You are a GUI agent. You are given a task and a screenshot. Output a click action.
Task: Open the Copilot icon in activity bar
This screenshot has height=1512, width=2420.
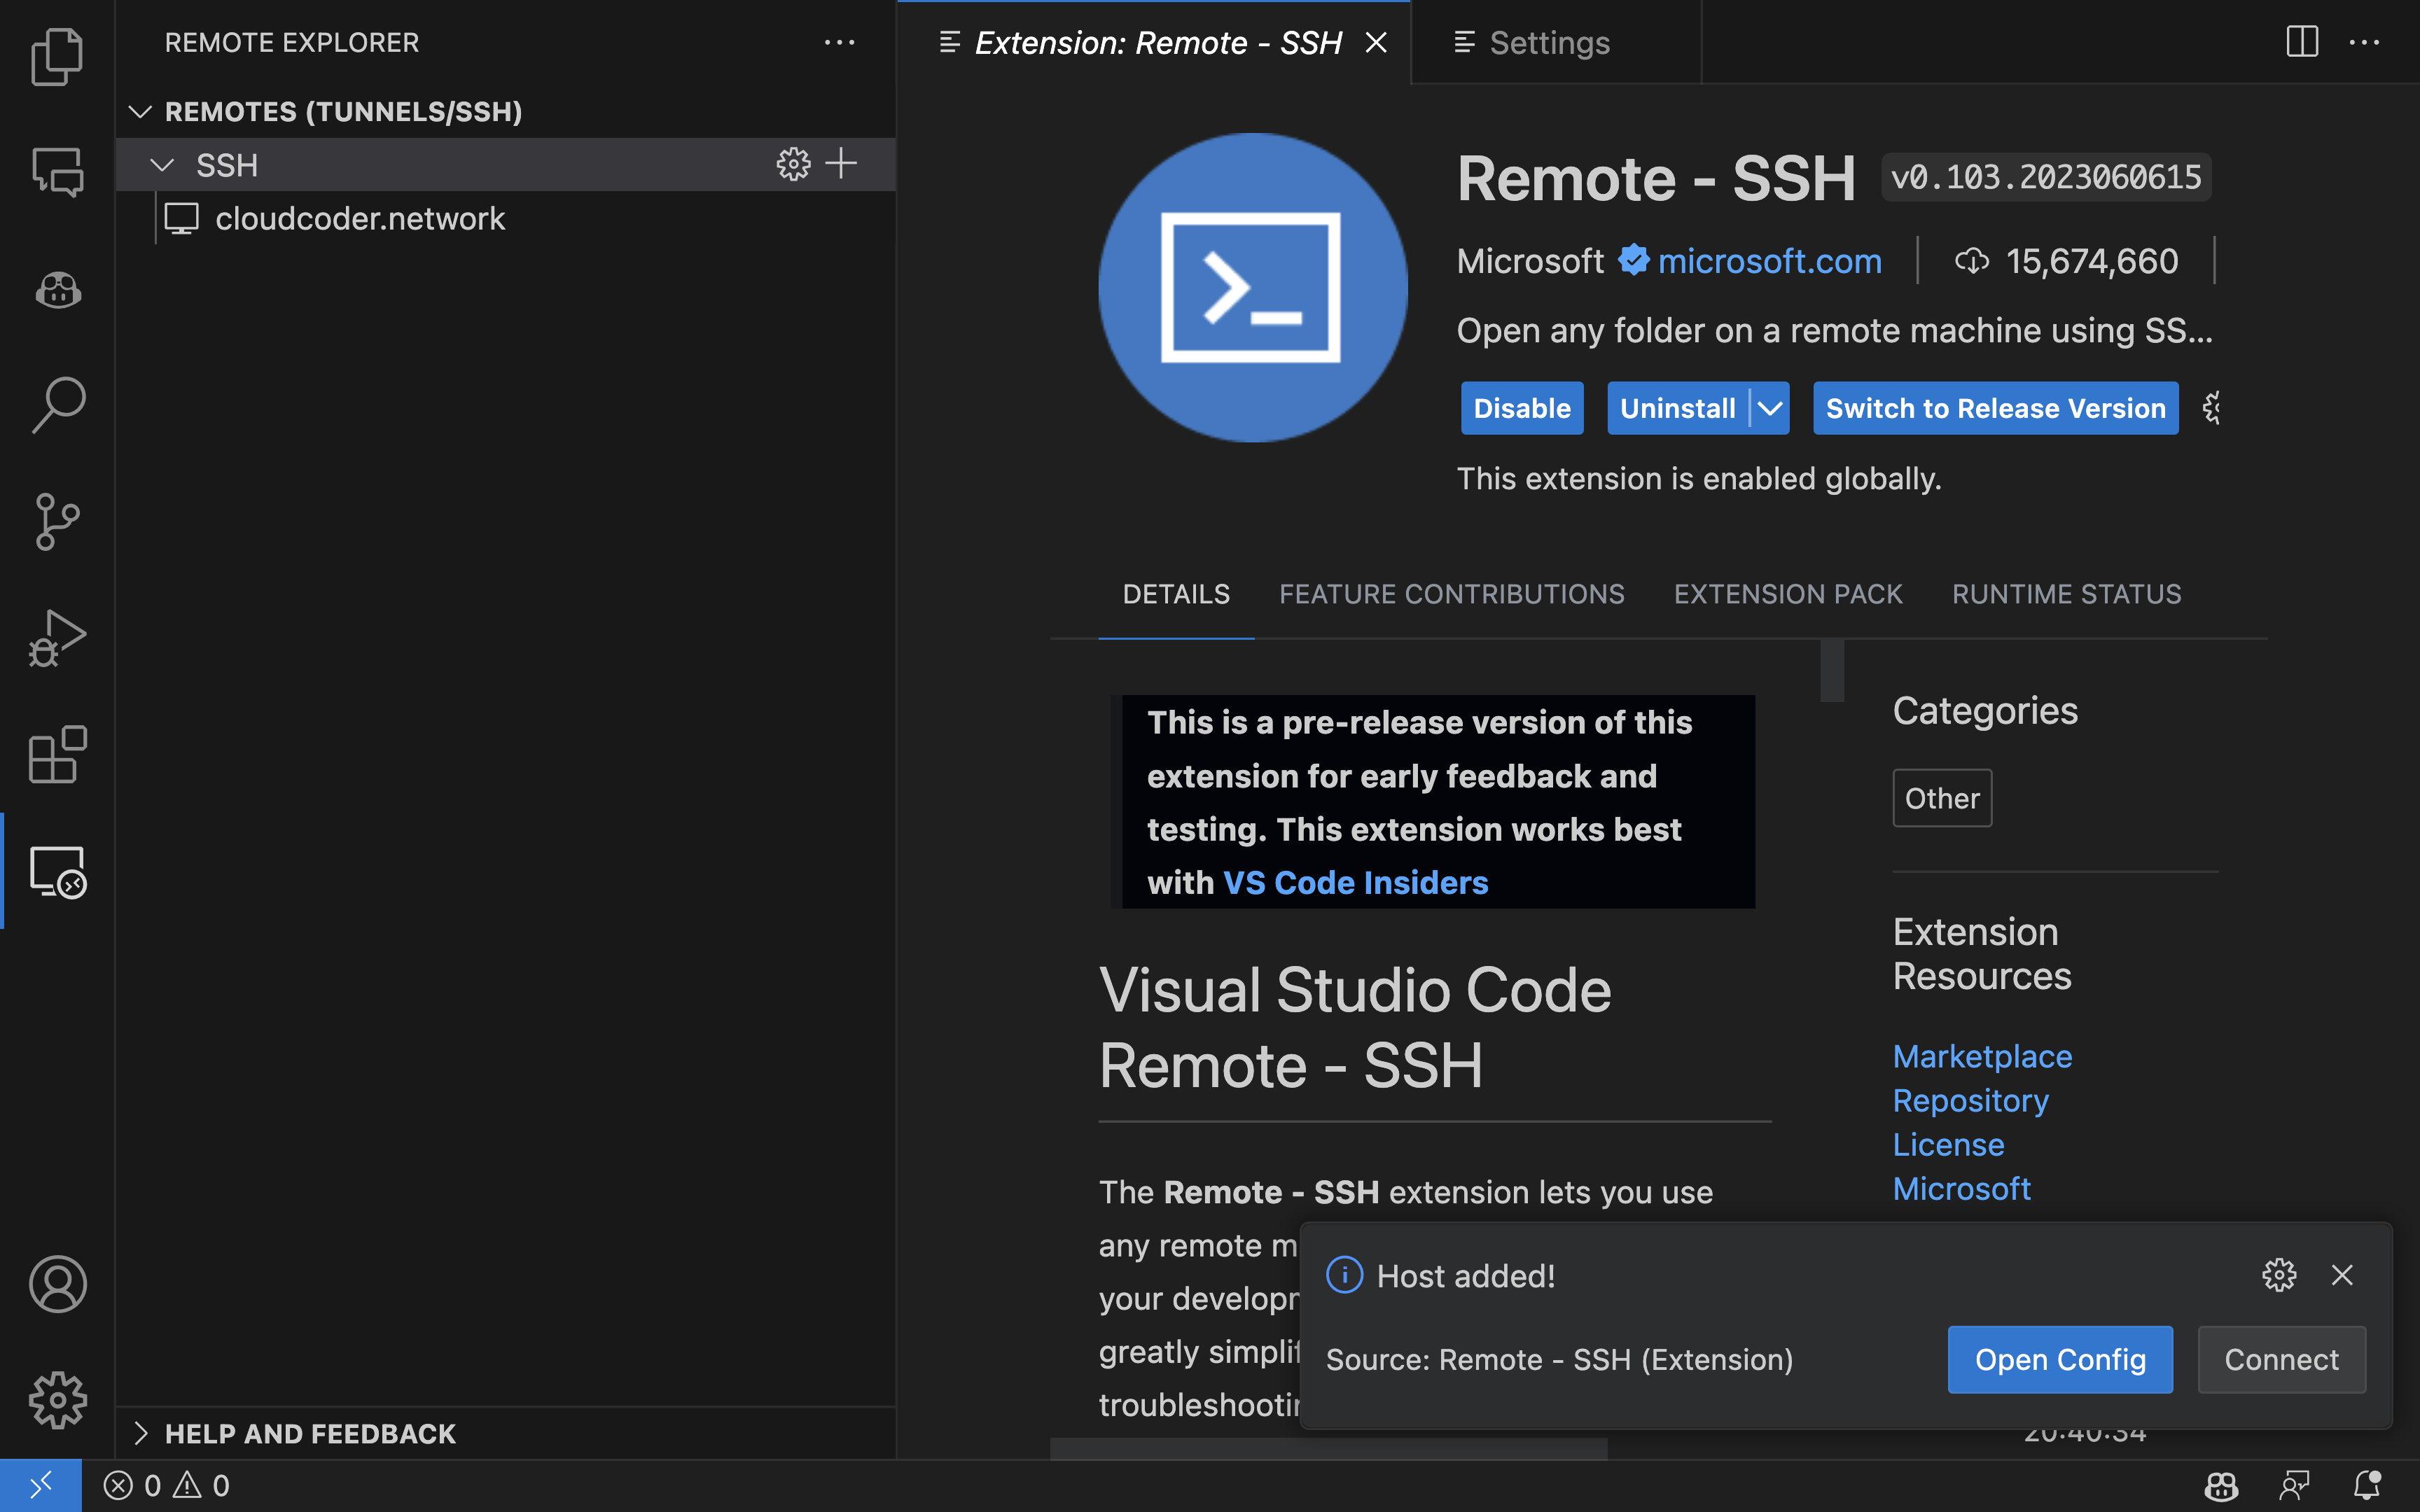[57, 290]
